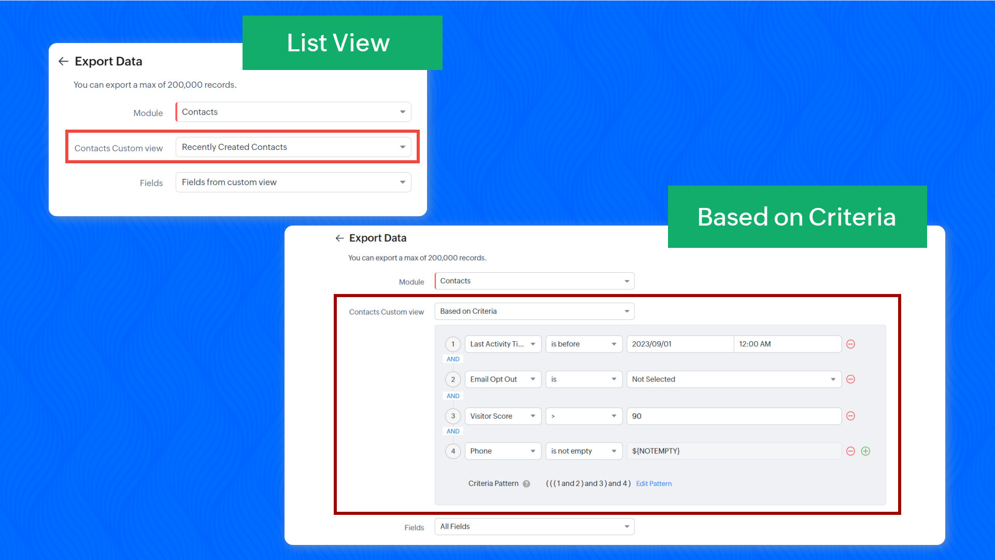Click the Visitor Score value field 90
Image resolution: width=995 pixels, height=560 pixels.
[x=733, y=416]
